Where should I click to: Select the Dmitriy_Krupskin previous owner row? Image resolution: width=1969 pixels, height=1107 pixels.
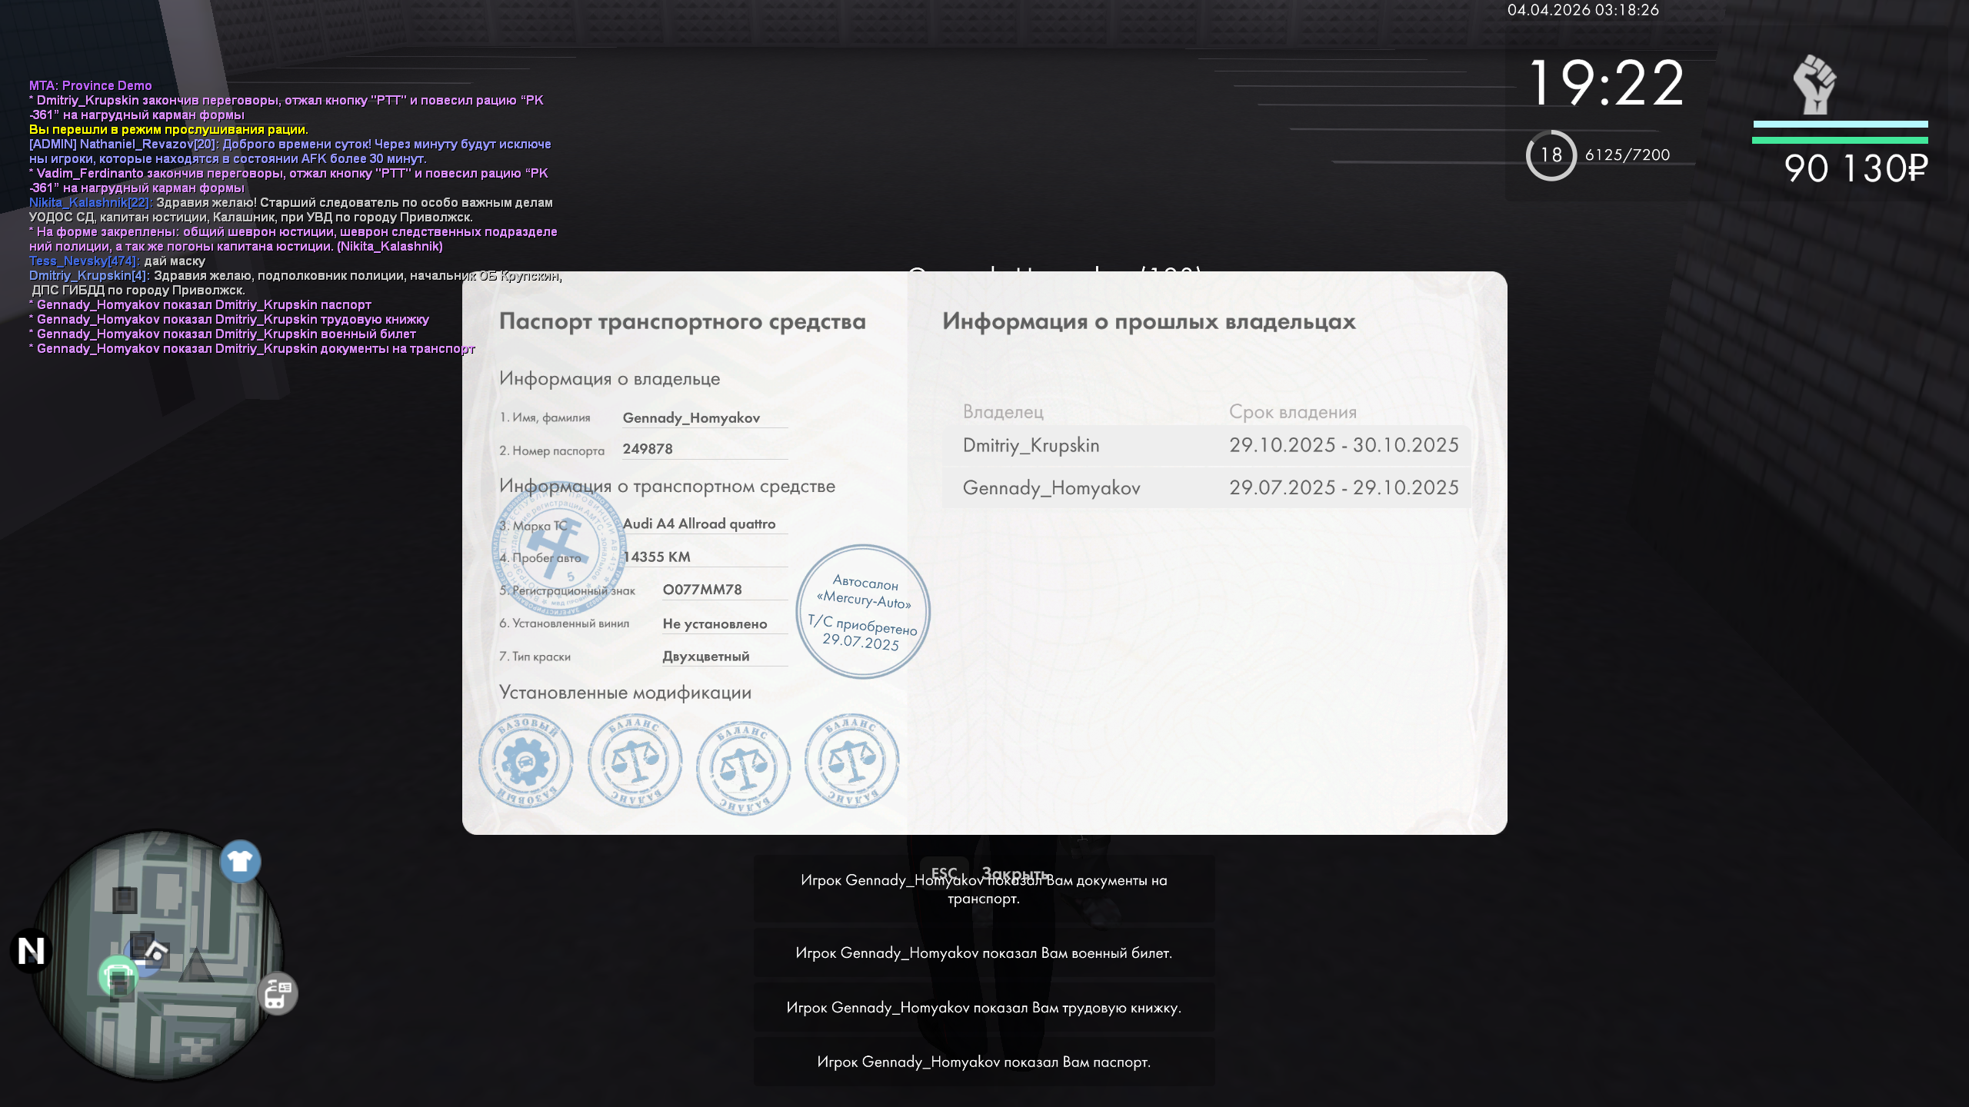[1206, 446]
